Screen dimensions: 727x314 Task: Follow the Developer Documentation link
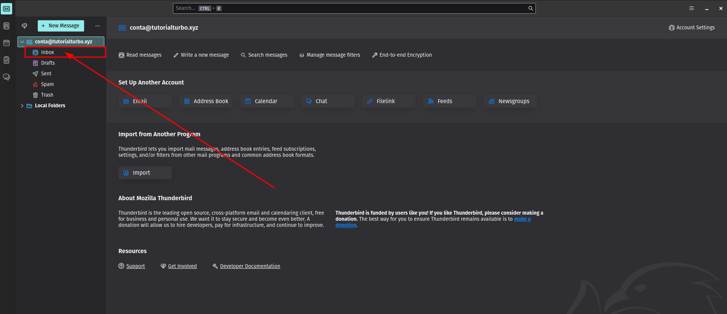[x=250, y=266]
